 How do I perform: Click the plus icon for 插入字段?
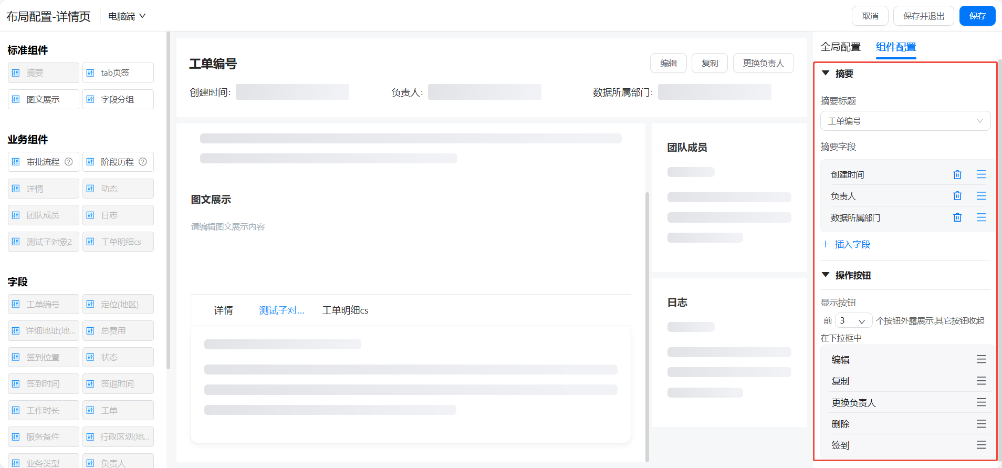825,244
